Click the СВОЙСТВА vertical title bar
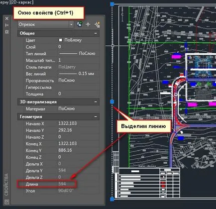Image resolution: width=216 pixels, height=209 pixels. point(6,185)
